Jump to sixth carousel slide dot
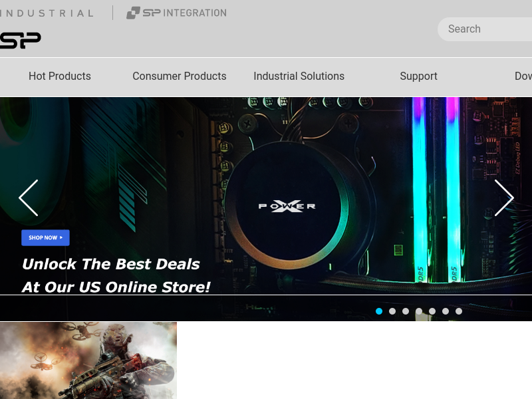The width and height of the screenshot is (532, 399). (446, 311)
